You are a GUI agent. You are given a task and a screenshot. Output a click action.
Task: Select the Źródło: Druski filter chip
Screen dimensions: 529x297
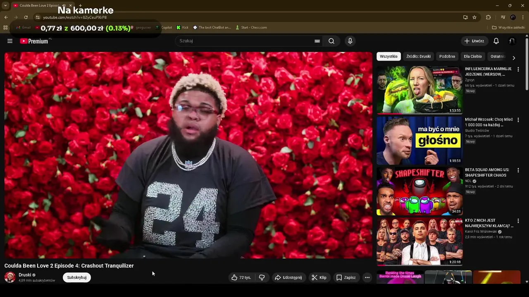click(418, 57)
